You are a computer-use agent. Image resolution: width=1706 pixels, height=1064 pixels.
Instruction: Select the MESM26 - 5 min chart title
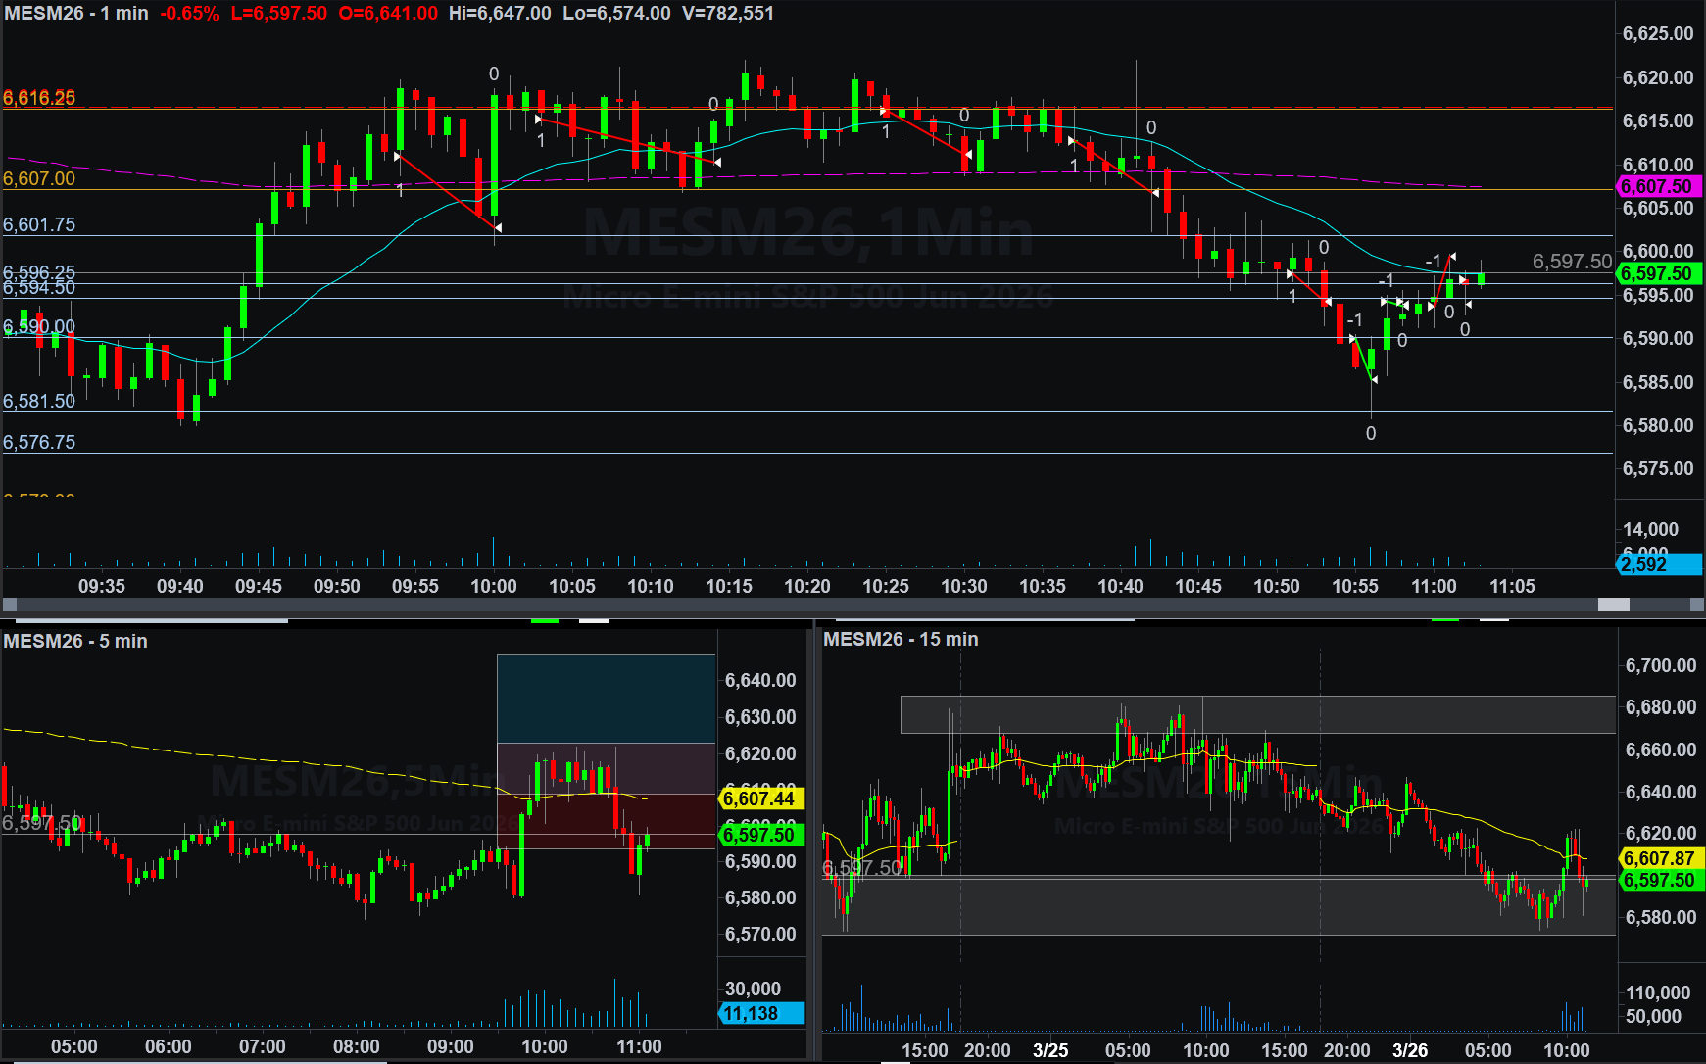click(x=75, y=641)
